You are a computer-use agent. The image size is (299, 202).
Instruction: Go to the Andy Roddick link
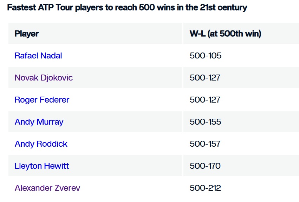[41, 144]
